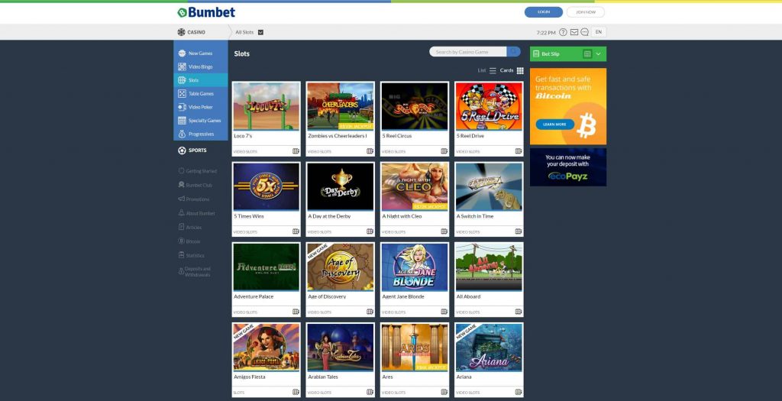Expand the Bet Slip chevron

coord(599,54)
